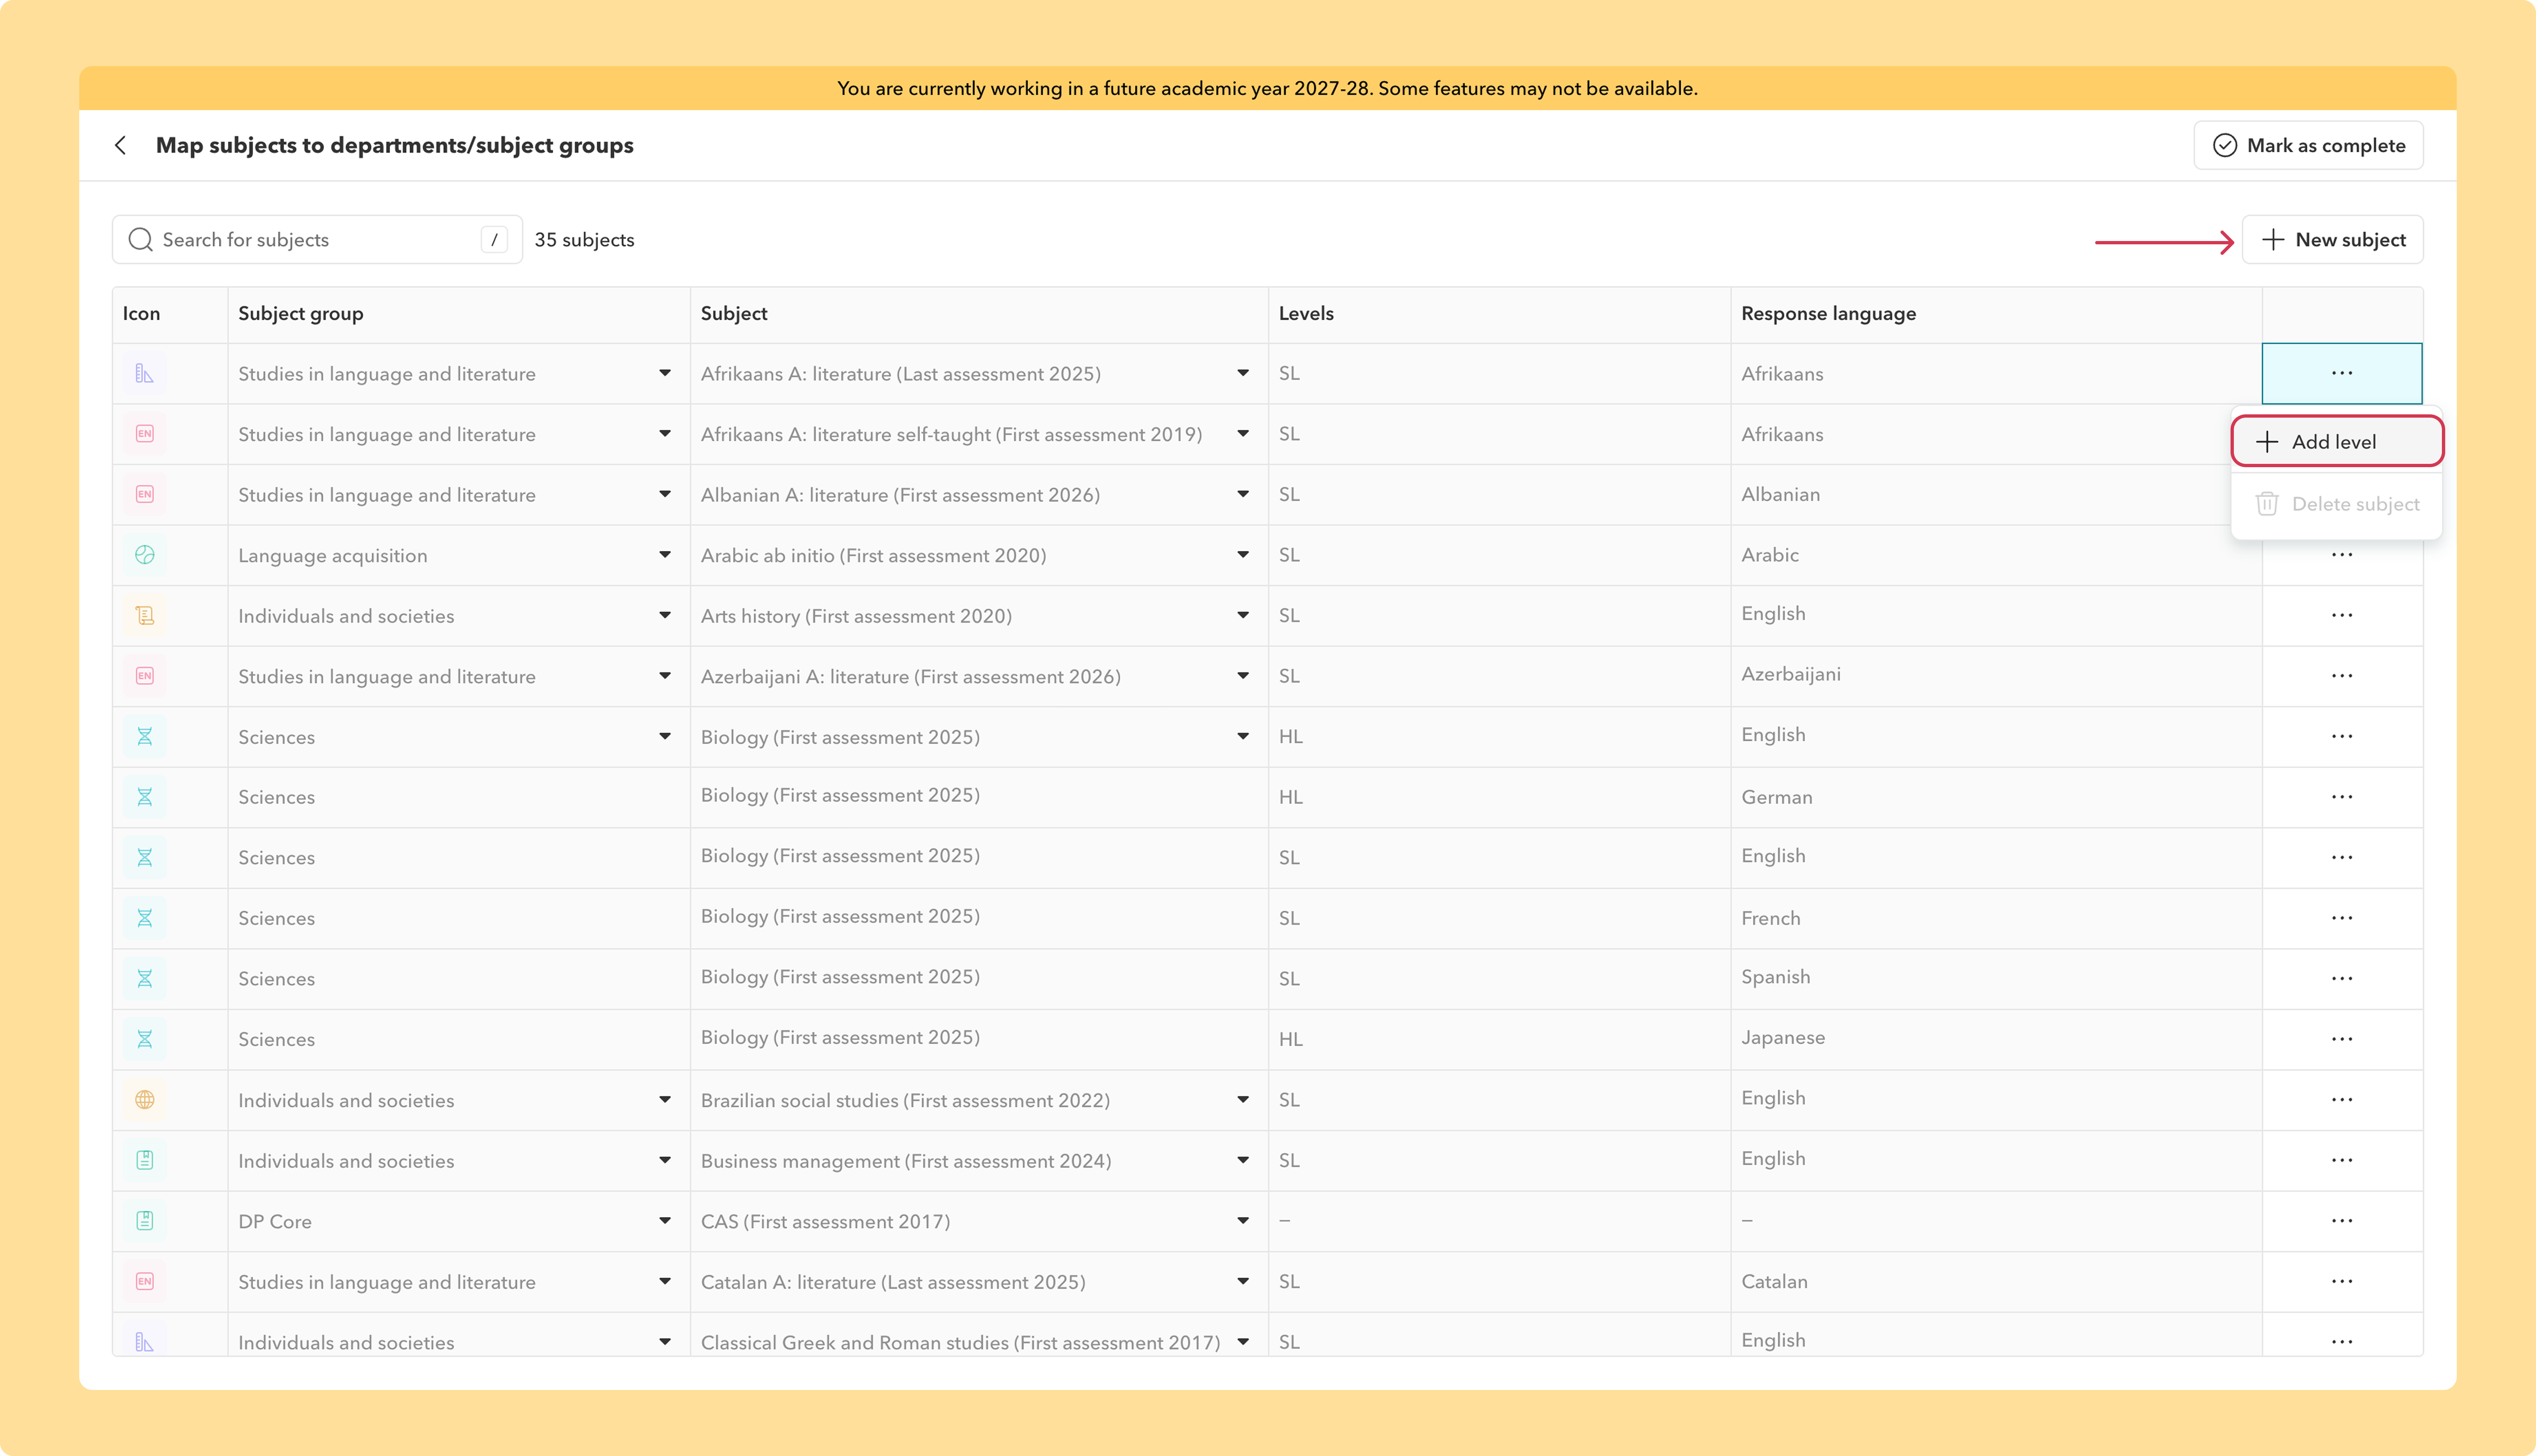Click the back arrow beside the page title
2536x1456 pixels.
[x=121, y=145]
